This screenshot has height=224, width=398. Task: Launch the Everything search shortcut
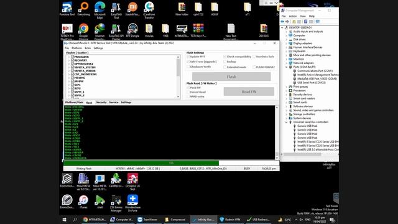coord(83,9)
